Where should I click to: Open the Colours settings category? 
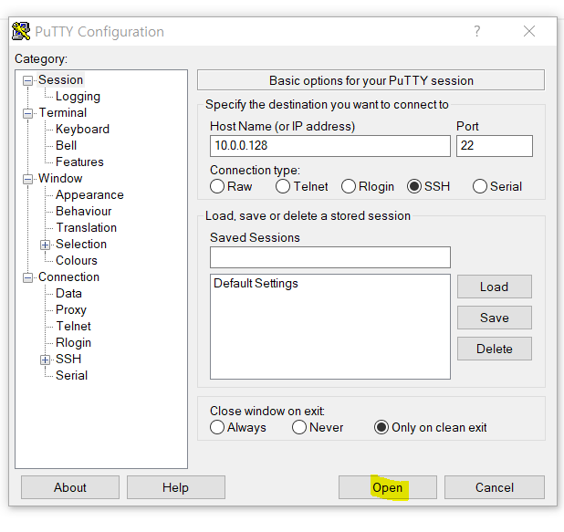point(77,260)
